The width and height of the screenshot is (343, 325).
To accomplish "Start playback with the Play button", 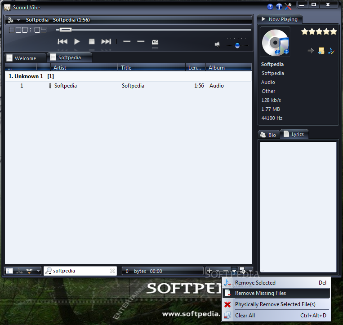I will [77, 41].
